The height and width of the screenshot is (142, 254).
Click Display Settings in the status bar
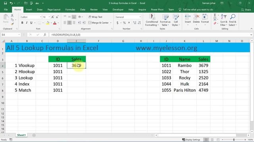(x=191, y=140)
